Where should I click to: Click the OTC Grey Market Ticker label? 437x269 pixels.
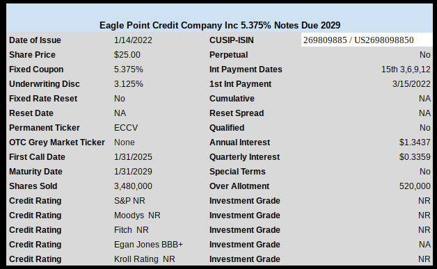(57, 142)
